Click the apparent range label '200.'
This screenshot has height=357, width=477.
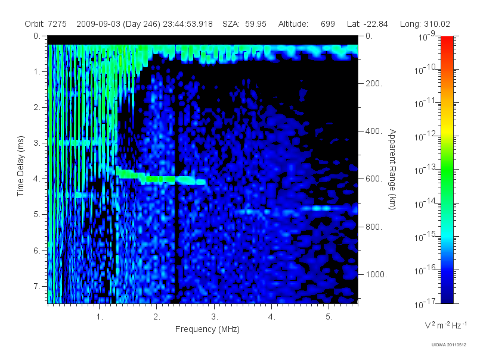click(374, 83)
